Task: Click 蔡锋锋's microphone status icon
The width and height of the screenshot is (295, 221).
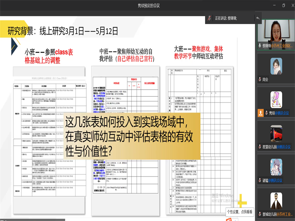Action: coord(260,46)
